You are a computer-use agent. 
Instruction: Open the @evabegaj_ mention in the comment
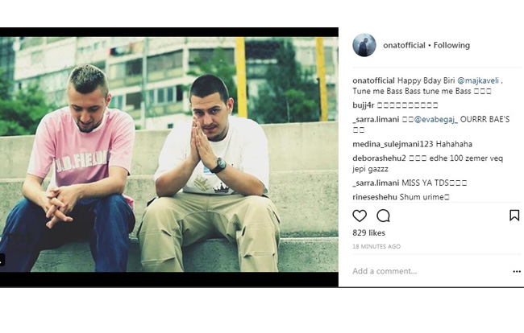436,120
